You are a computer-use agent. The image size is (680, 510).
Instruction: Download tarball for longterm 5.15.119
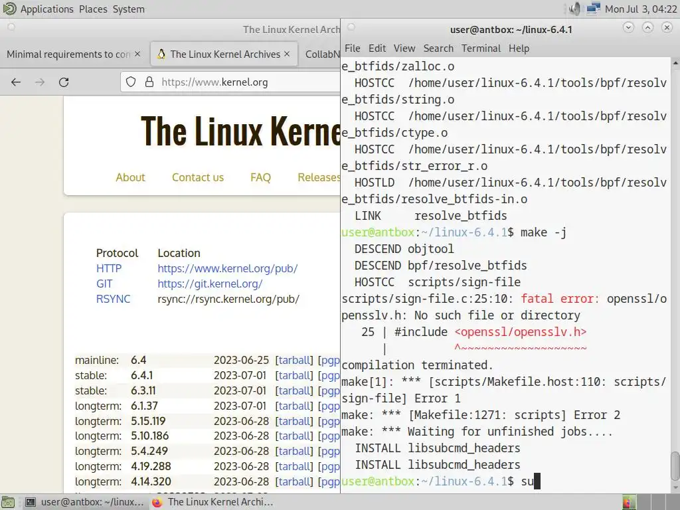click(294, 420)
